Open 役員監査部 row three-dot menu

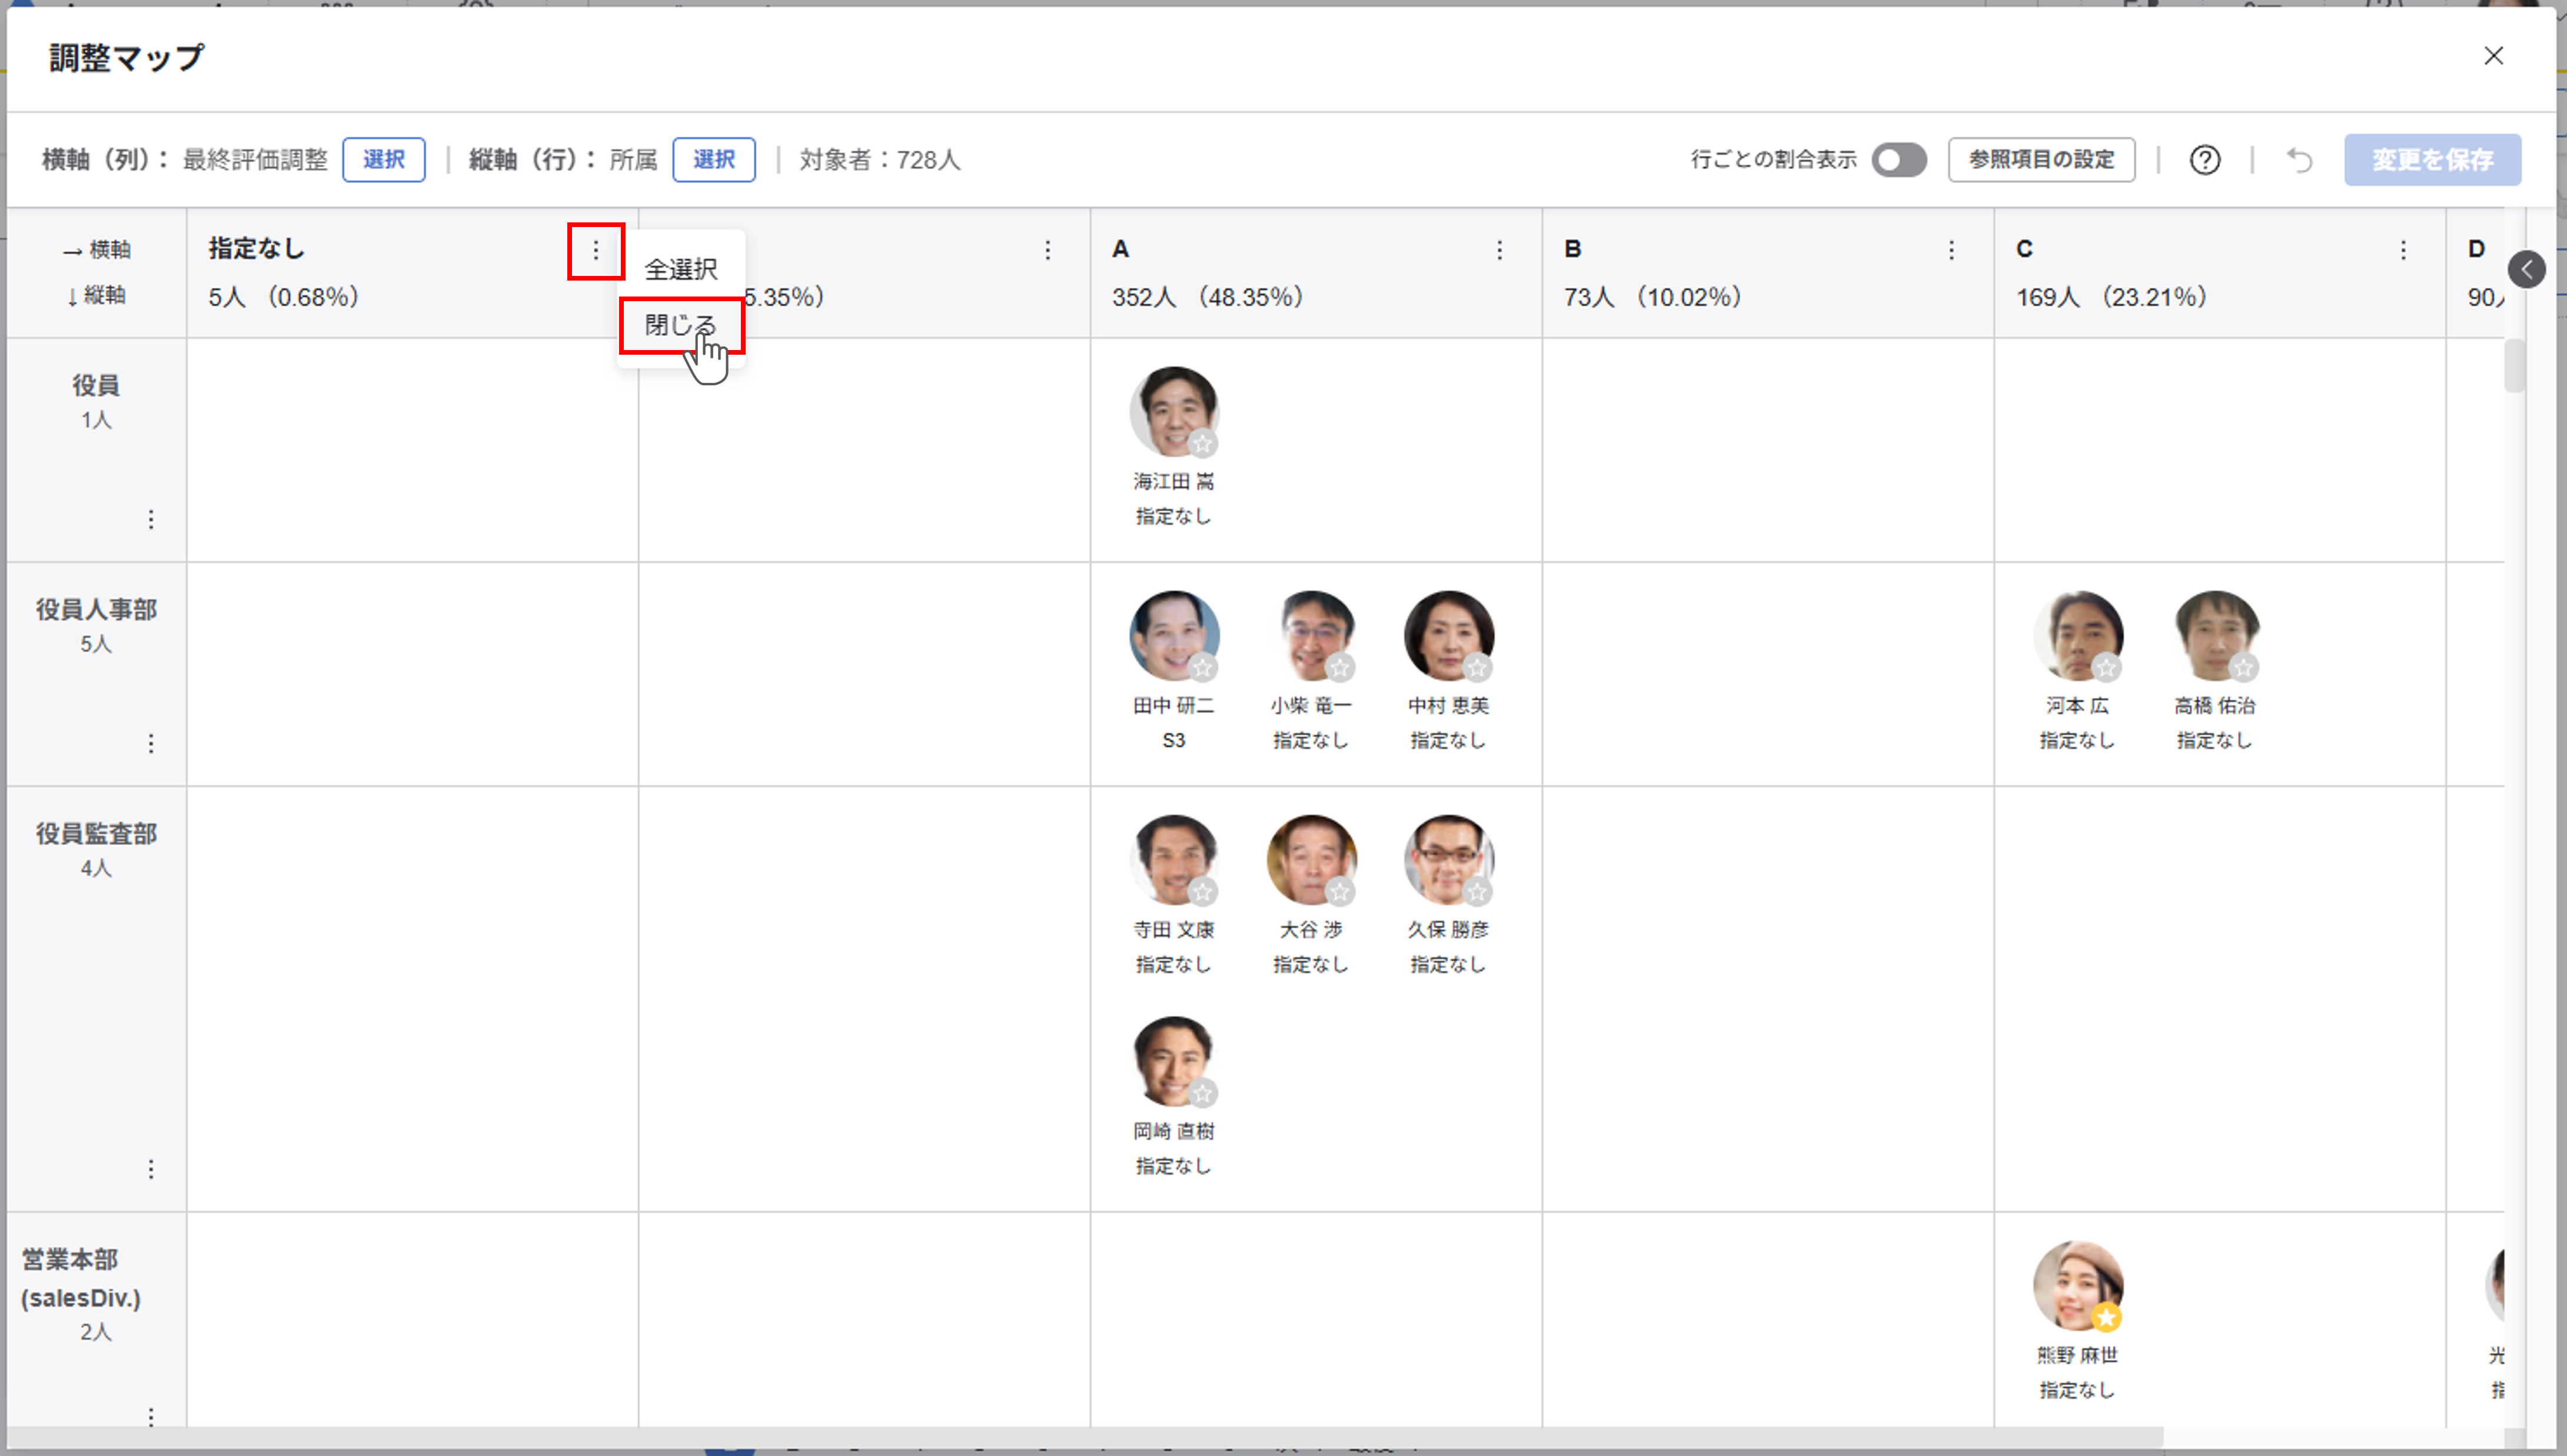tap(151, 1169)
